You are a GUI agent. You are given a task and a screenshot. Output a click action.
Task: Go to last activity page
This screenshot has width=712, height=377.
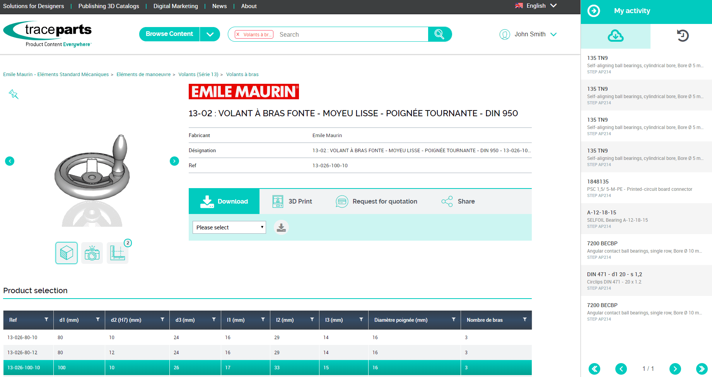coord(702,369)
